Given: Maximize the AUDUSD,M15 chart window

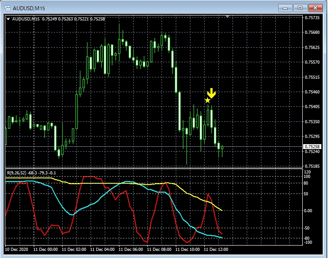Looking at the screenshot, I should click(300, 8).
